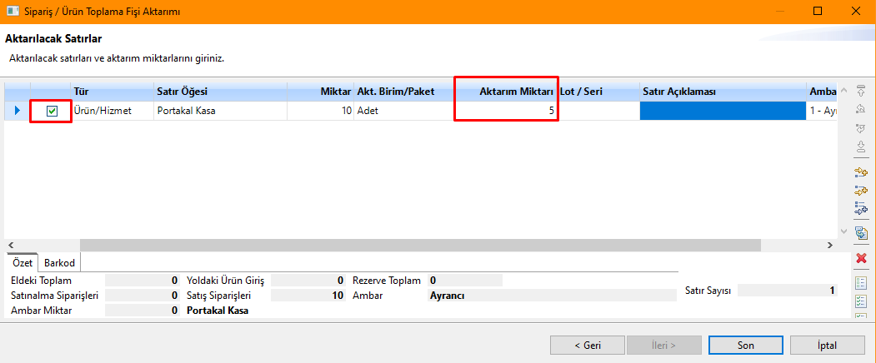Select the Özet tab
Image resolution: width=876 pixels, height=363 pixels.
tap(23, 263)
